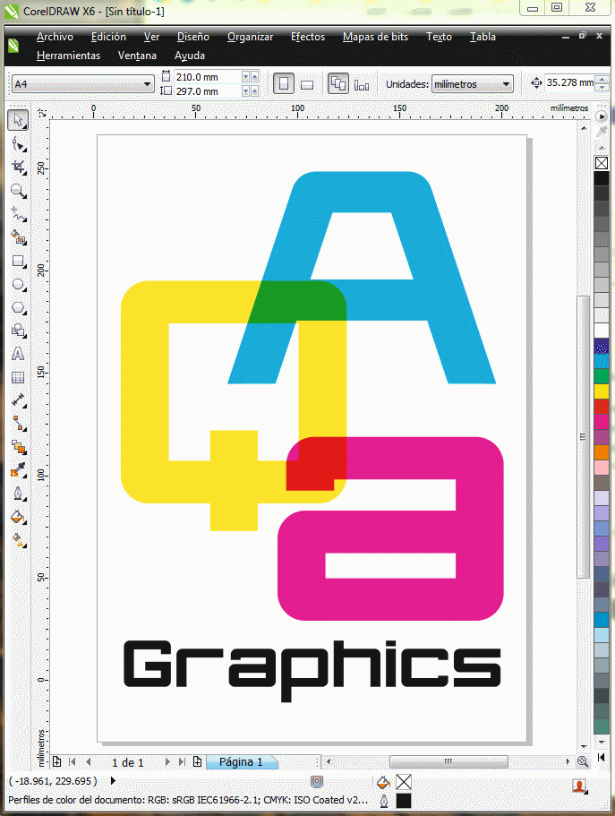Select the Página 1 tab

(241, 762)
